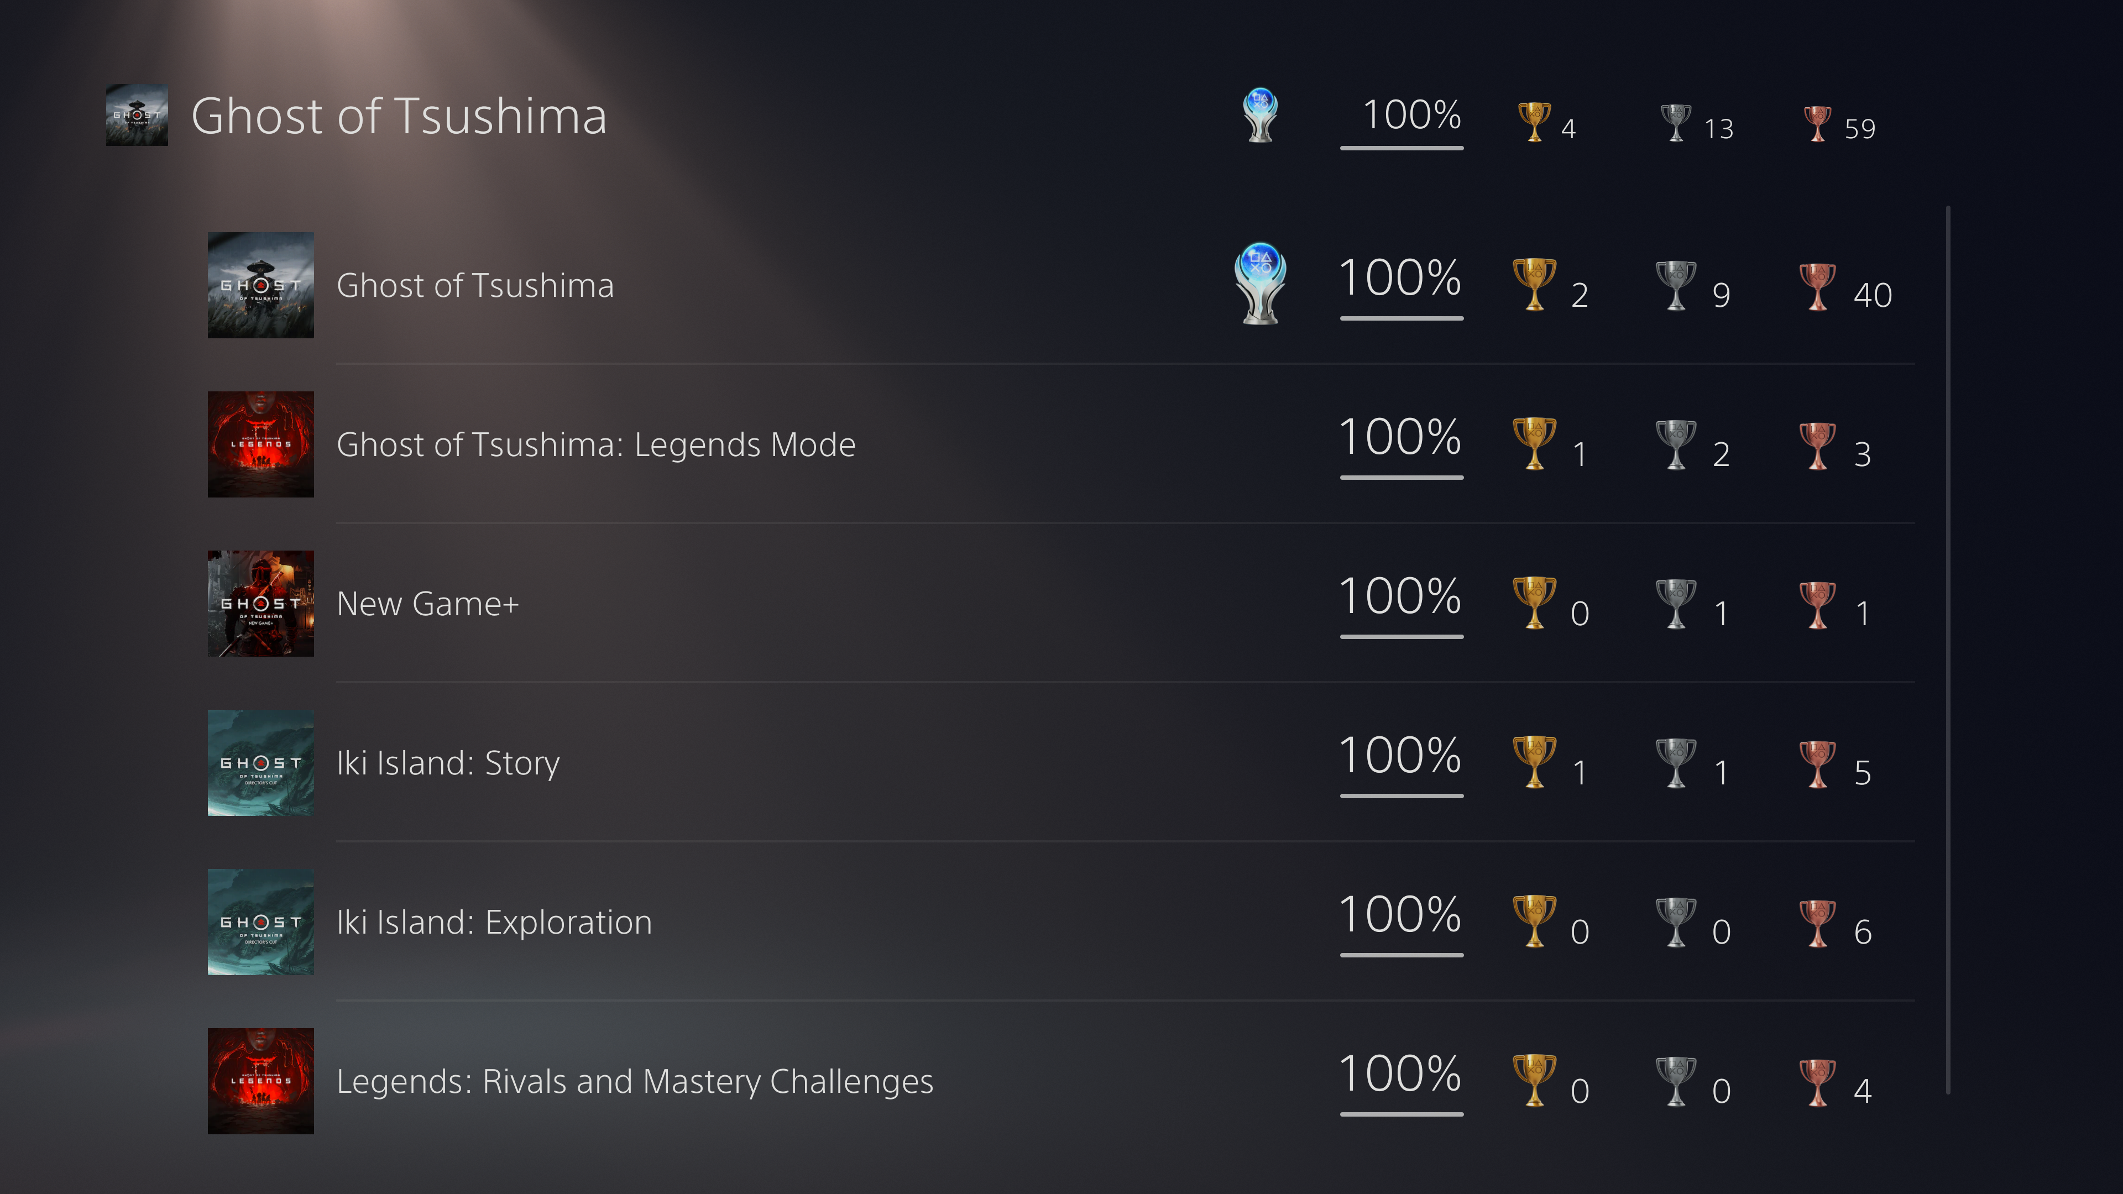Click the gold trophy icon in the header
Viewport: 2123px width, 1194px height.
coord(1533,122)
